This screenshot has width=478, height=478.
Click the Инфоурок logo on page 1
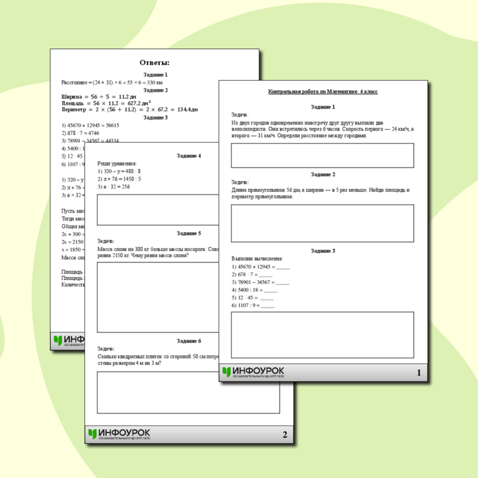point(253,372)
